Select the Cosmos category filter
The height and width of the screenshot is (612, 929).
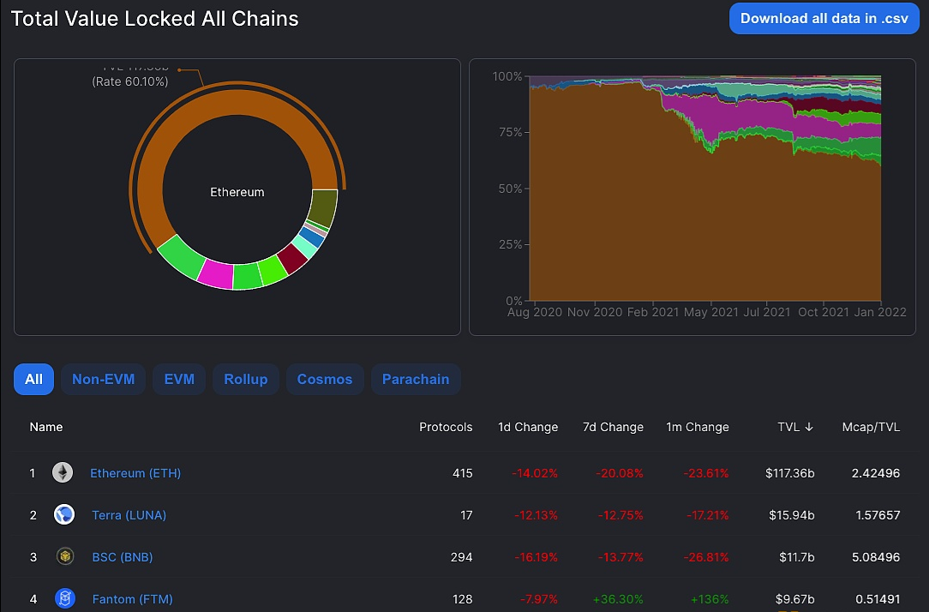(325, 379)
